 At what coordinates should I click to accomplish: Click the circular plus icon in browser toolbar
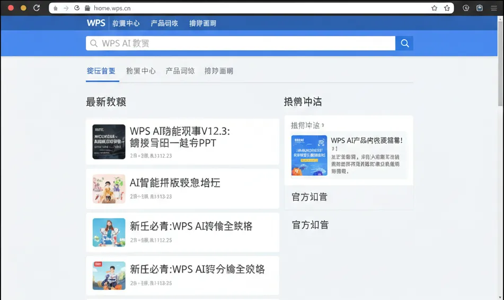pyautogui.click(x=466, y=8)
